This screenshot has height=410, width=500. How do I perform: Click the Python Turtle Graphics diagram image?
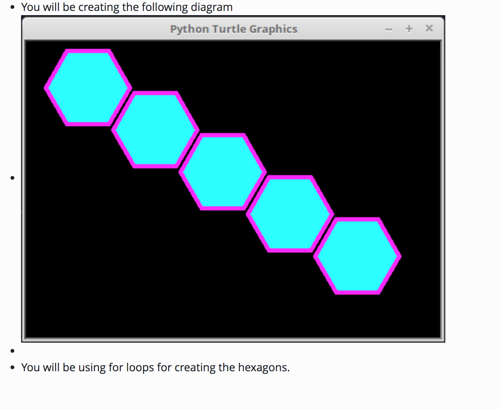233,179
